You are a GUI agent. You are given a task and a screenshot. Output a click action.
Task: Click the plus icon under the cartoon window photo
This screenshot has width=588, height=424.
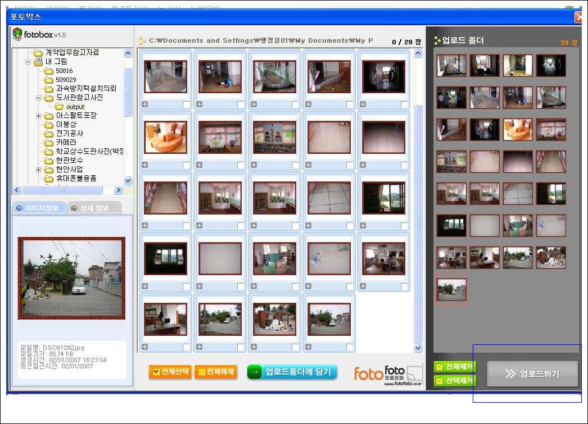199,165
